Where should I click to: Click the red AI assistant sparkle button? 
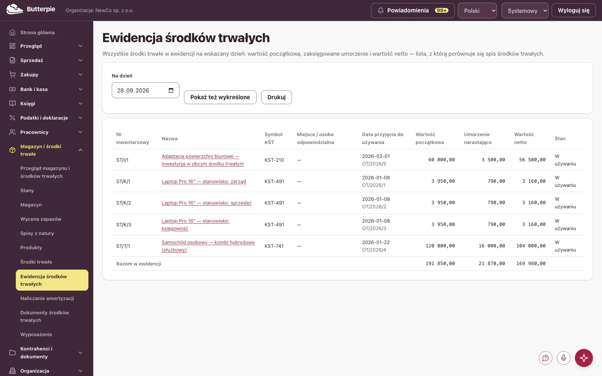point(584,358)
